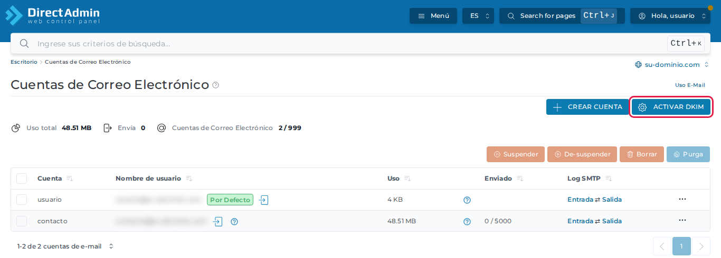Check the contacto row checkbox
Screen dimensions: 721x258
22,221
